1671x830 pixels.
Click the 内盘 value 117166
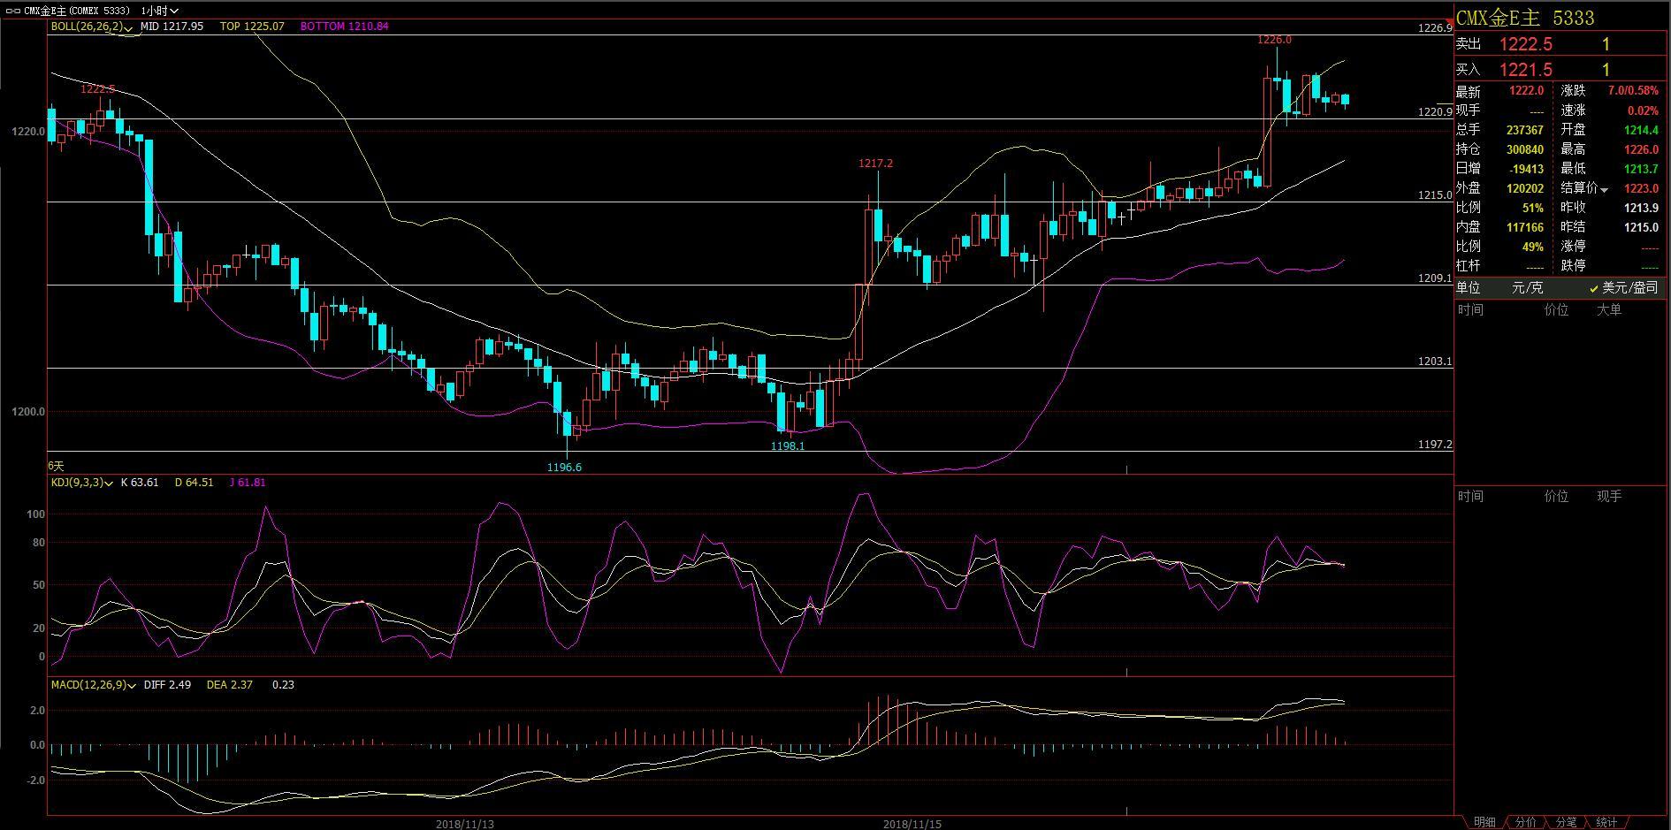tap(1525, 227)
